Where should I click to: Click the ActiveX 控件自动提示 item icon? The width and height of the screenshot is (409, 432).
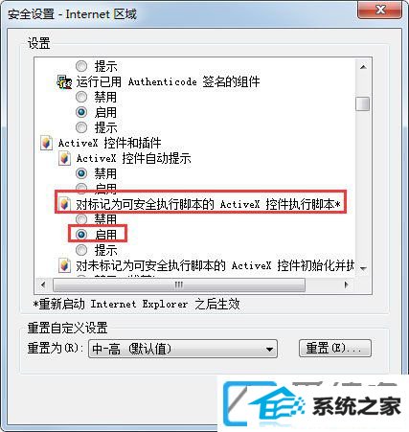click(64, 158)
